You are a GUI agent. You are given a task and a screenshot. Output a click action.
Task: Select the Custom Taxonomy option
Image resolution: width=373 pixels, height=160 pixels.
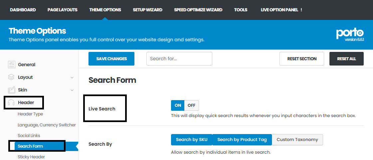[x=297, y=140]
